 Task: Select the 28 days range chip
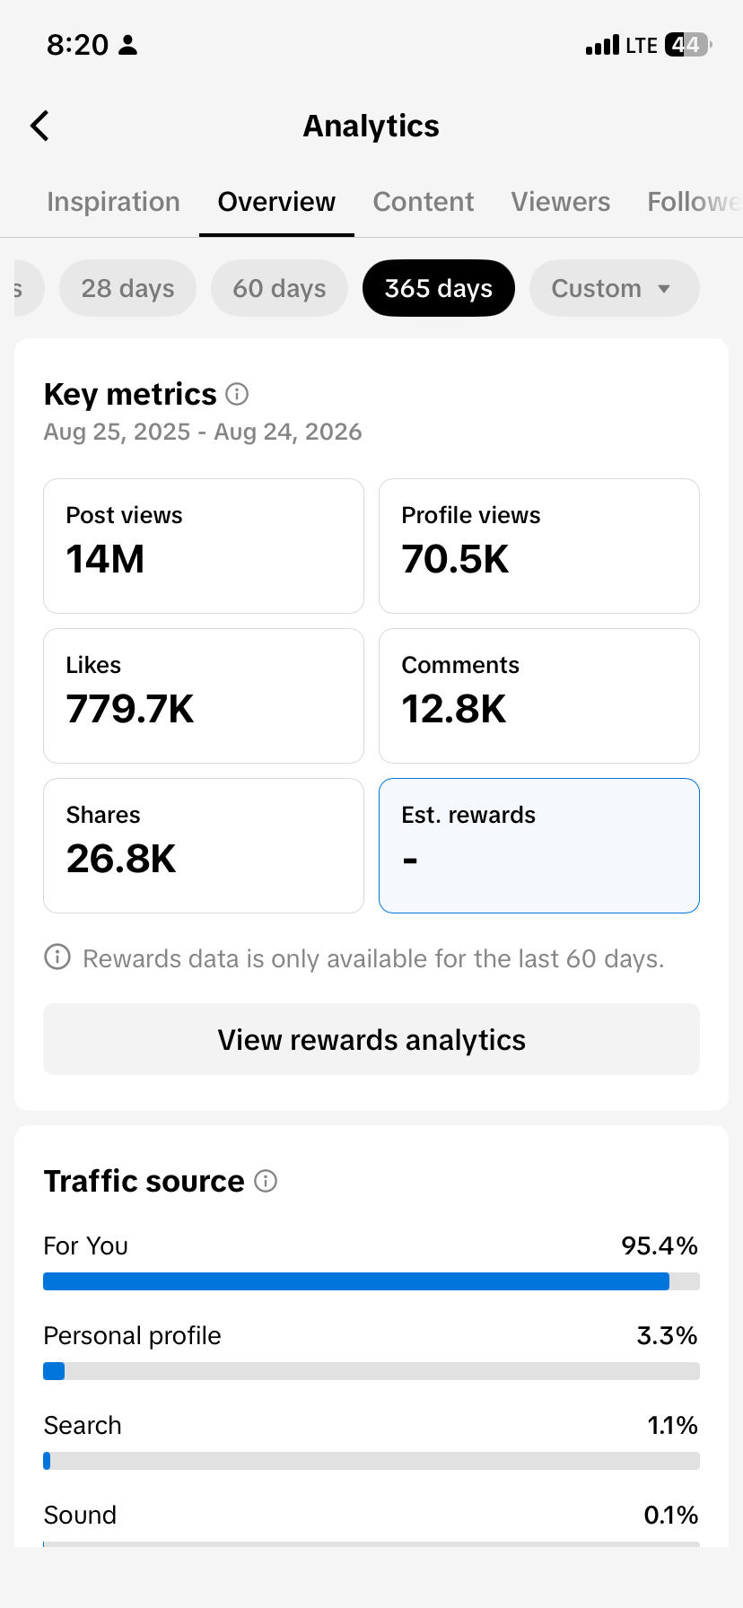pyautogui.click(x=127, y=288)
